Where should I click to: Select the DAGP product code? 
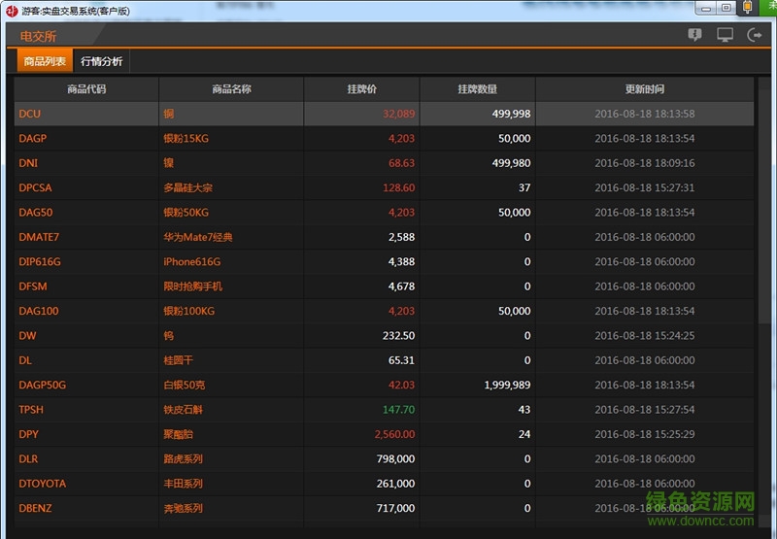[x=33, y=138]
